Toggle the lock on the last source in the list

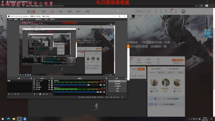pos(52,89)
